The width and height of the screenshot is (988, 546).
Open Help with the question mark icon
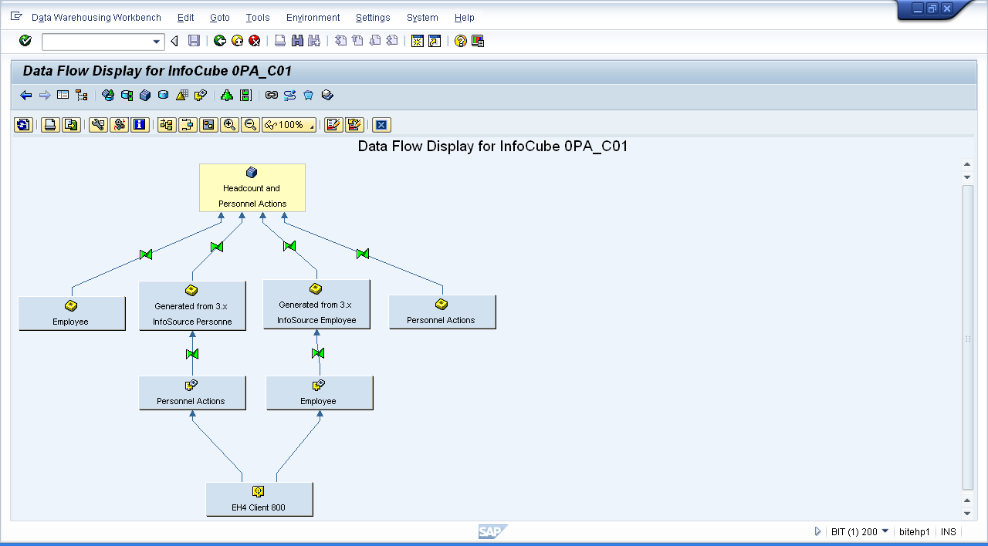tap(461, 41)
